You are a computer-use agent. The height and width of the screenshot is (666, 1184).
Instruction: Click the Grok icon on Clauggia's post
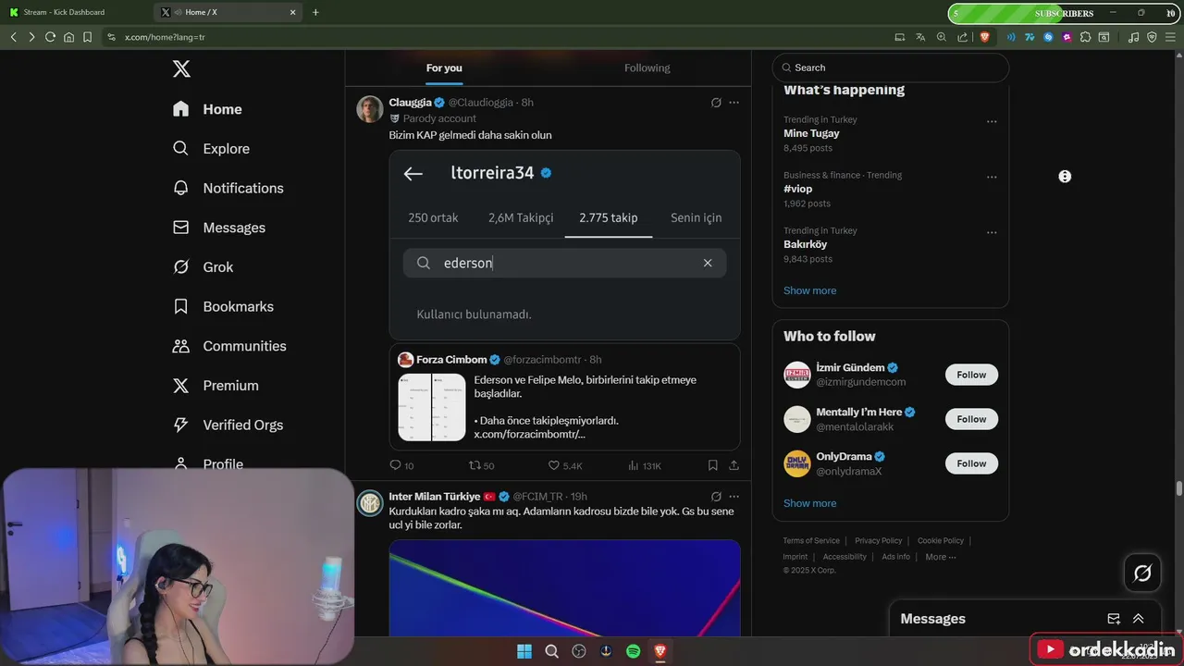(716, 103)
